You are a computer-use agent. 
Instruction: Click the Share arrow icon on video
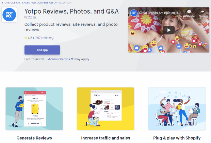pyautogui.click(x=202, y=12)
